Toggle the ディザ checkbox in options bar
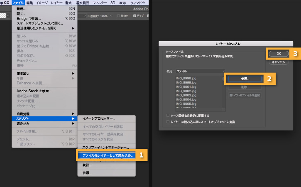This screenshot has width=301, height=187. click(x=135, y=16)
